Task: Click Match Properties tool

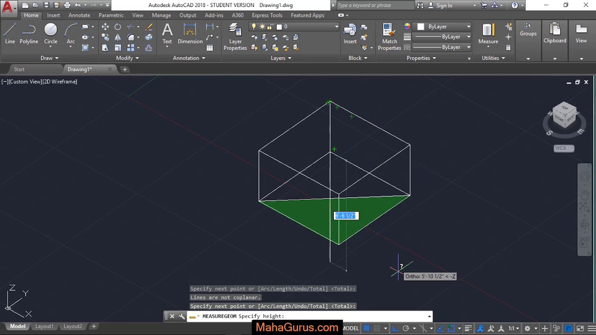Action: coord(390,37)
